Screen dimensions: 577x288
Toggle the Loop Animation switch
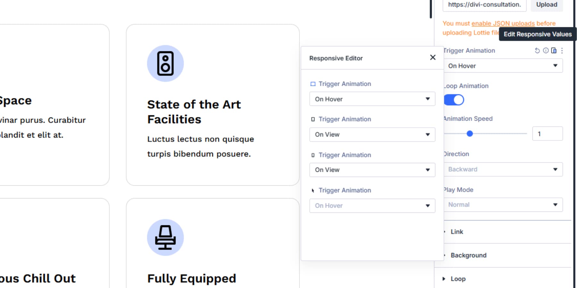click(454, 100)
